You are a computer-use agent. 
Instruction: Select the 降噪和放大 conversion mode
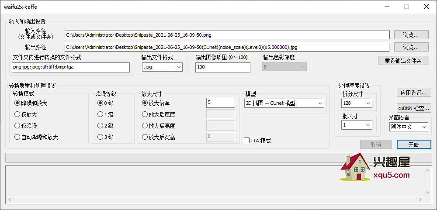[x=31, y=103]
